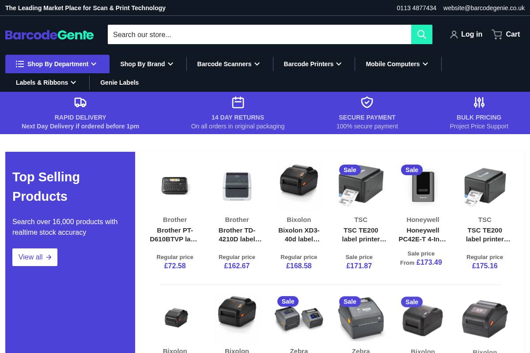
Task: Click the list icon beside Shop By Department
Action: 20,64
